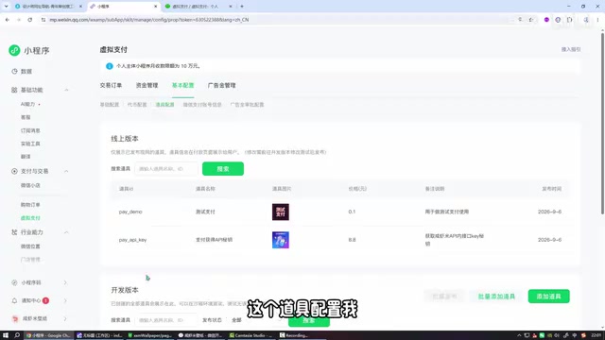
Task: Open 实验工具 in the sidebar
Action: pyautogui.click(x=30, y=144)
